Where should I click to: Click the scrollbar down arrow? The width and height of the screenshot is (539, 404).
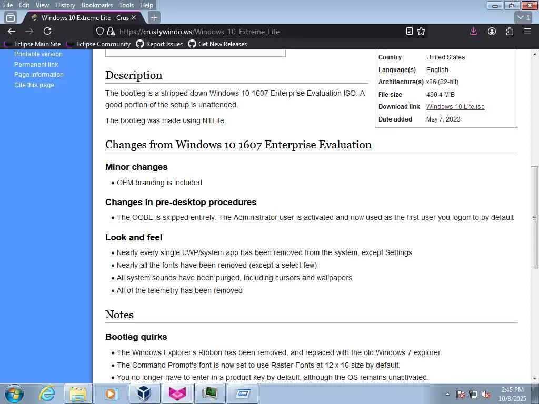coord(534,379)
